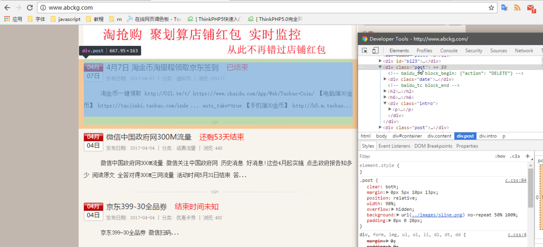
Task: Select the Properties sidebar tab
Action: (x=467, y=146)
